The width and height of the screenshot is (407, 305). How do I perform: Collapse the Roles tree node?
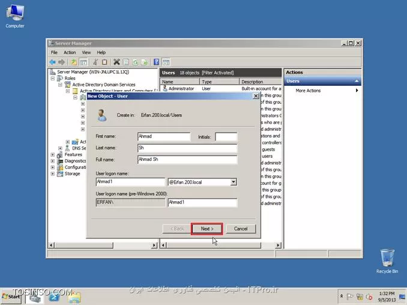pos(53,78)
